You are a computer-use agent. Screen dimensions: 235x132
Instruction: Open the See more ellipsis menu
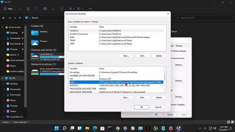90,9
